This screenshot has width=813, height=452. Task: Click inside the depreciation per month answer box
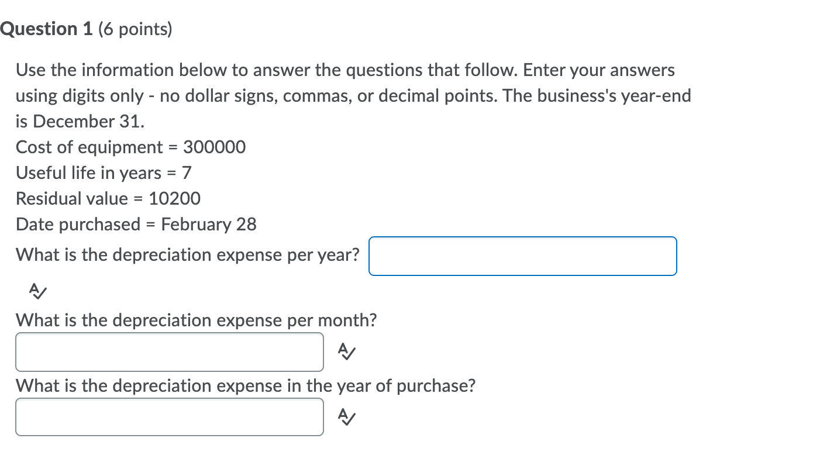tap(170, 352)
